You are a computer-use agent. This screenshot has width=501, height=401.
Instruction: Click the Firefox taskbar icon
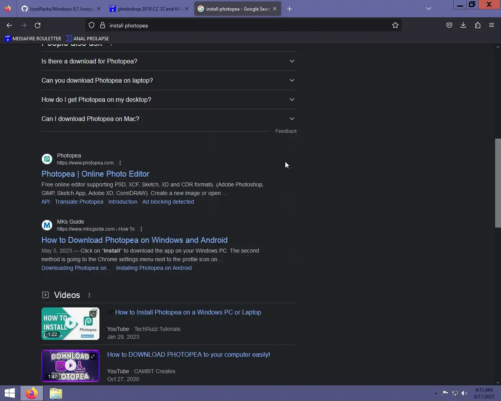(32, 393)
